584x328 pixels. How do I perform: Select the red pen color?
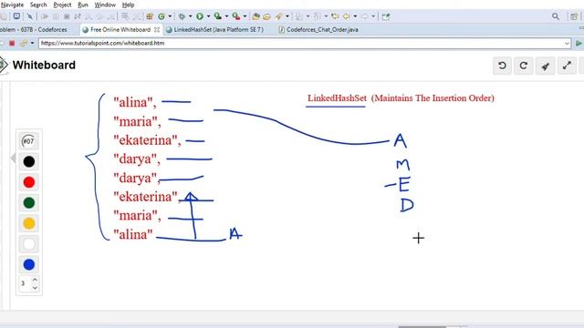coord(28,182)
